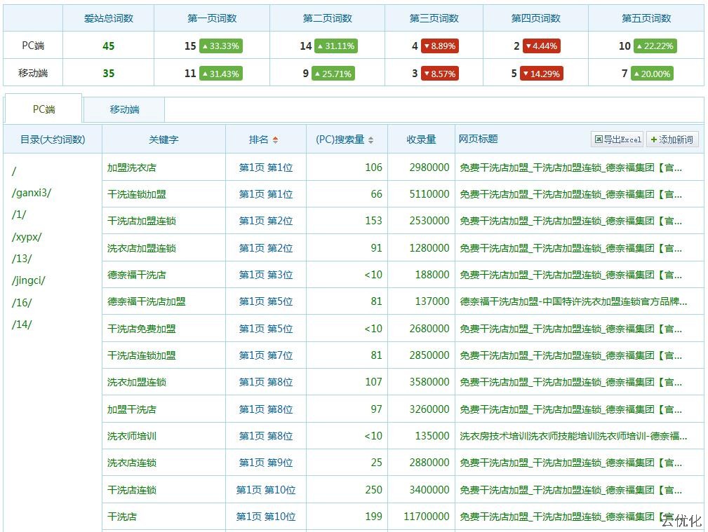Click the red 8.89% badge
The width and height of the screenshot is (708, 532).
tap(439, 46)
